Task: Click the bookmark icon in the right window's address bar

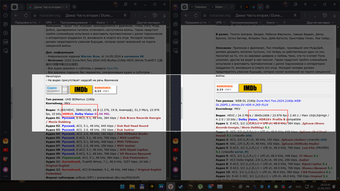Action: click(295, 15)
